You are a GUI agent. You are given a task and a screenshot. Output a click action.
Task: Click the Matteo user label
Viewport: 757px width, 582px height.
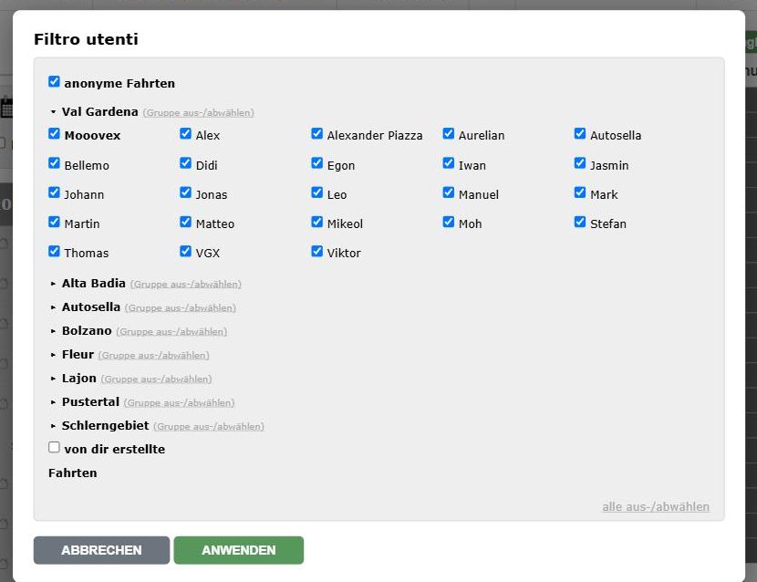pyautogui.click(x=215, y=223)
